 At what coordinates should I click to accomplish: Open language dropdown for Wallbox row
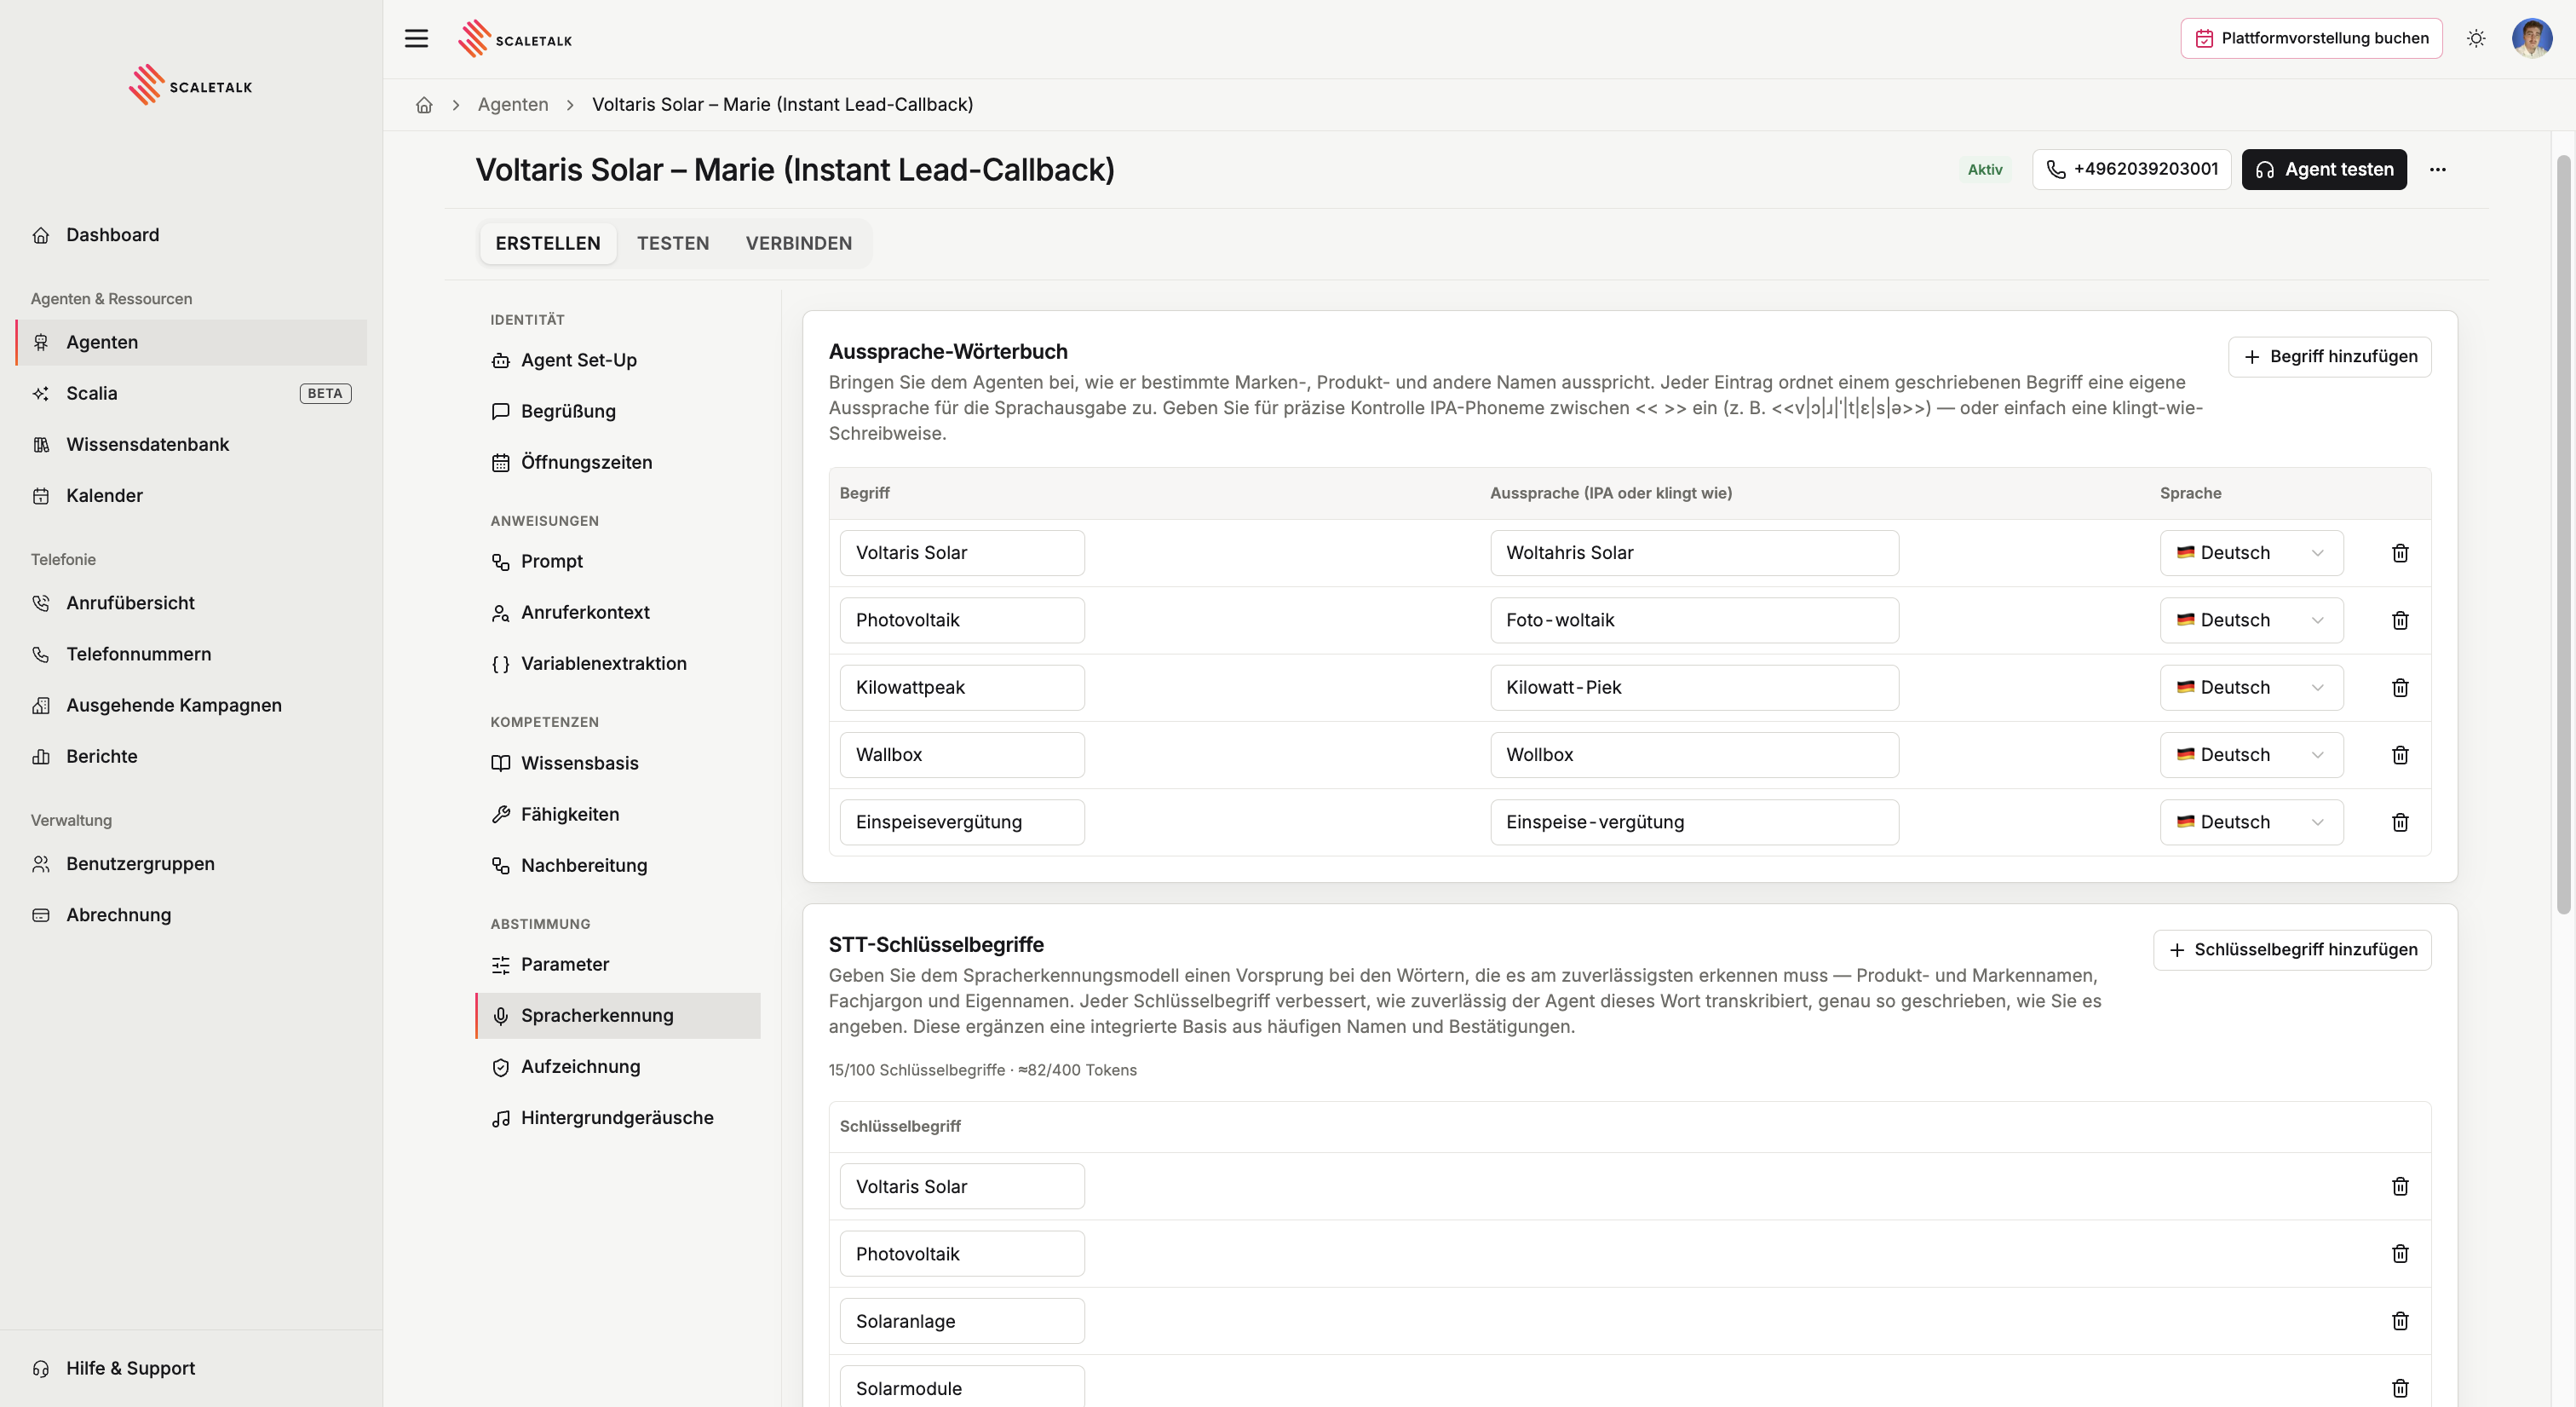(x=2251, y=754)
